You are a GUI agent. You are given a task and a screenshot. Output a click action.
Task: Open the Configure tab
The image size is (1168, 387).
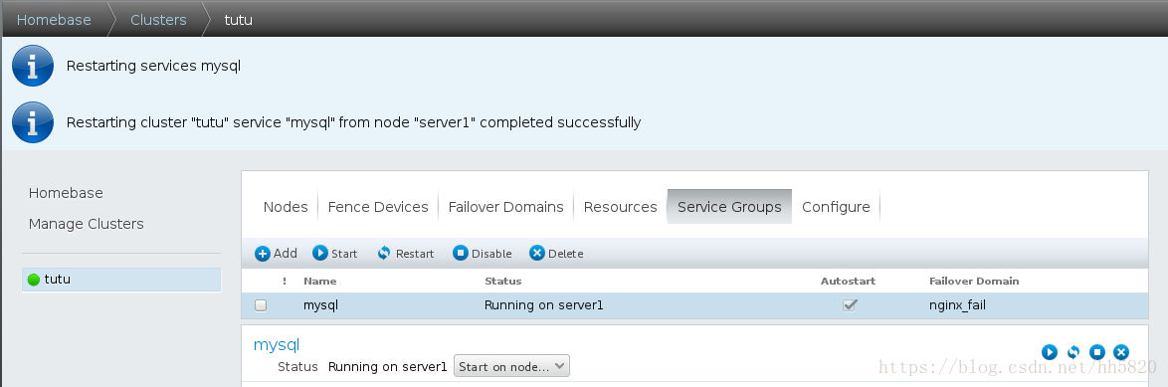[x=836, y=207]
